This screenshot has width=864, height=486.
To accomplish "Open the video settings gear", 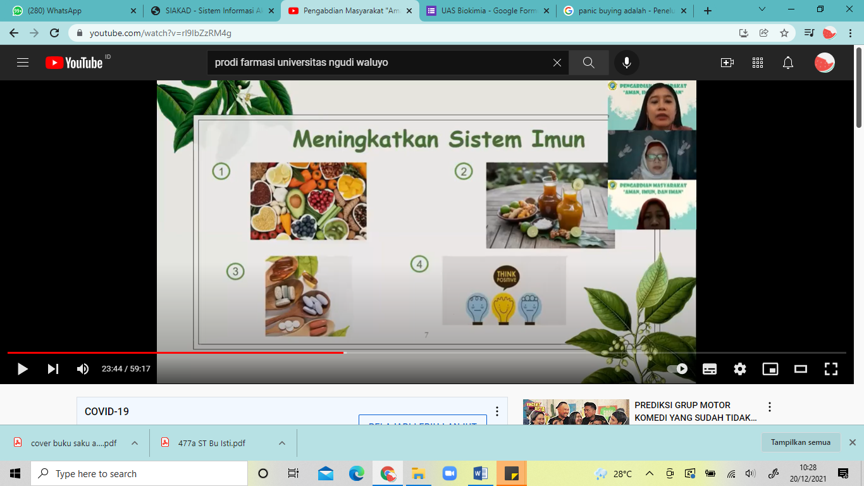I will 740,369.
